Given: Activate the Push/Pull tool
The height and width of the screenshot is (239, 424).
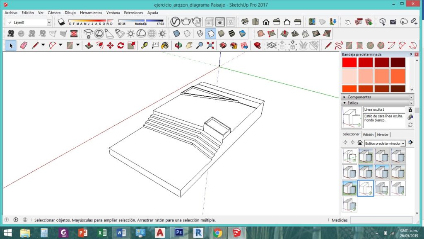Looking at the screenshot, I should pyautogui.click(x=89, y=46).
